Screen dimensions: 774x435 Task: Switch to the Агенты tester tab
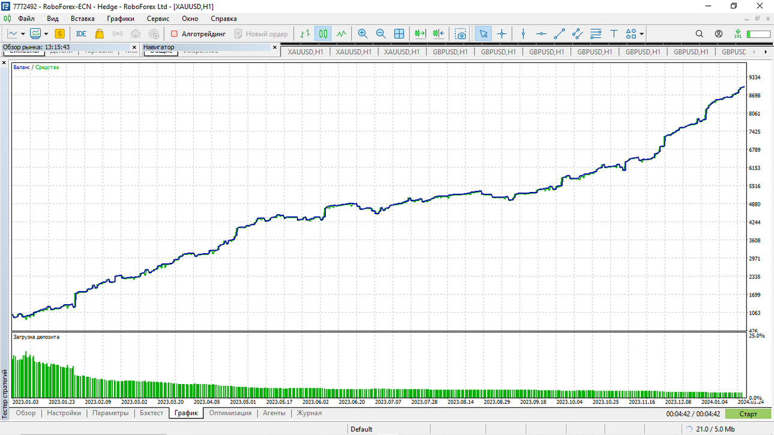click(274, 413)
